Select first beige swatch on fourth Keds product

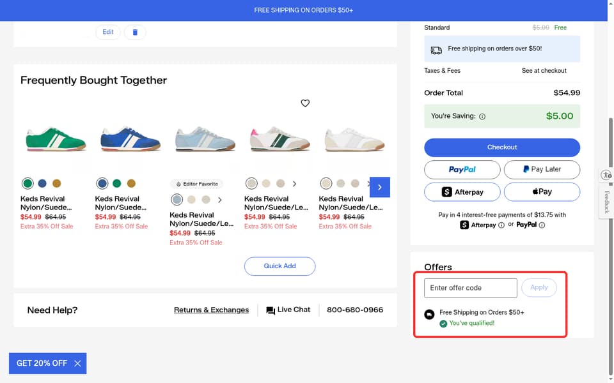pos(251,183)
